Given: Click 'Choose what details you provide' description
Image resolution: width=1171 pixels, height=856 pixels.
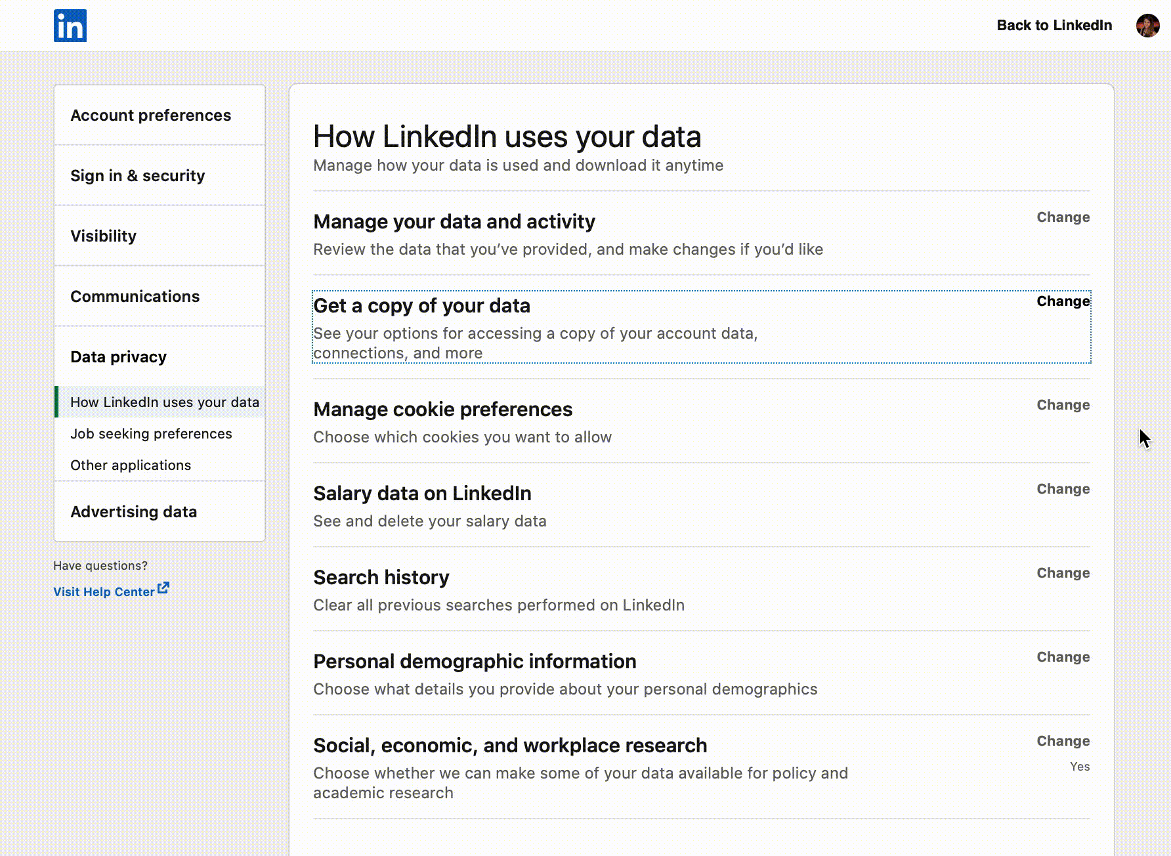Looking at the screenshot, I should (x=566, y=689).
